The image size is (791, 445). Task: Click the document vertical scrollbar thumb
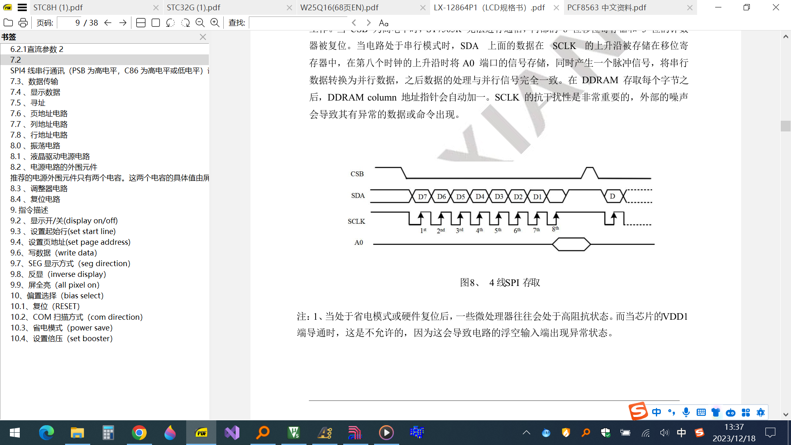click(x=786, y=126)
